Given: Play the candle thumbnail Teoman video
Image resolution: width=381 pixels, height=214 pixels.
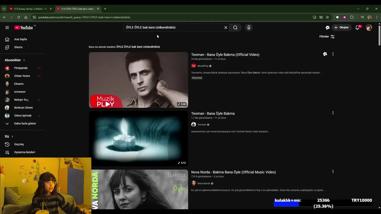Looking at the screenshot, I should click(138, 139).
